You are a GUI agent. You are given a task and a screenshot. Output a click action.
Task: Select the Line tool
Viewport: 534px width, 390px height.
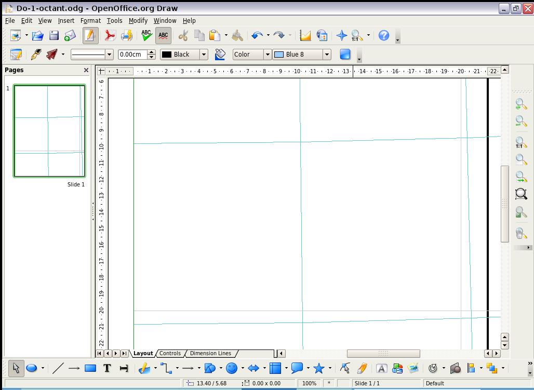click(x=58, y=368)
